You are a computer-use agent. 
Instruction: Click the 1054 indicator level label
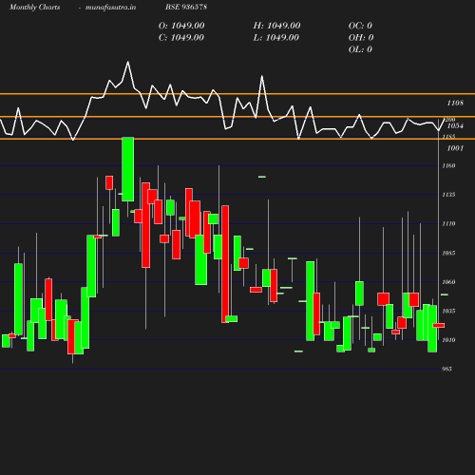pyautogui.click(x=455, y=126)
